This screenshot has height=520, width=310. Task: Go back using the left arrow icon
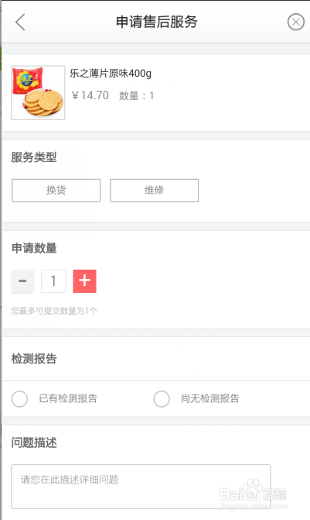[x=20, y=22]
